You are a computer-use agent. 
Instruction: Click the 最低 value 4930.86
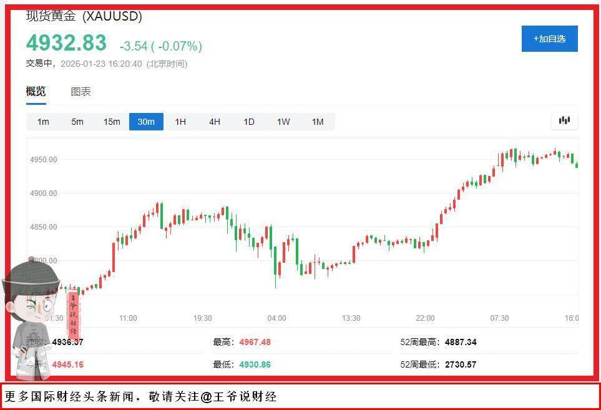point(255,364)
